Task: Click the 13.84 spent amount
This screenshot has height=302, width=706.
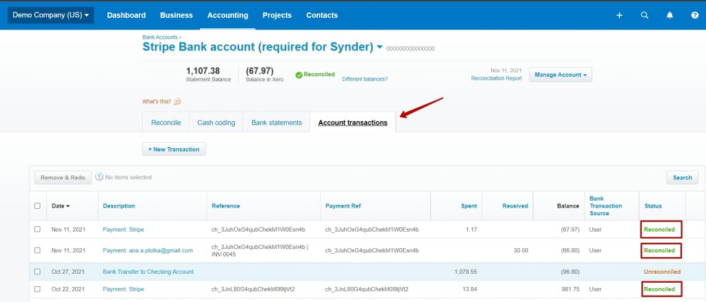Action: click(470, 289)
